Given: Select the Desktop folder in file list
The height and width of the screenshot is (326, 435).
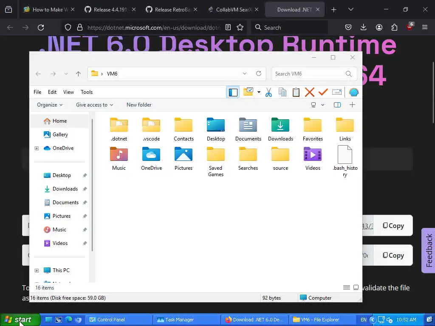Looking at the screenshot, I should click(x=216, y=129).
